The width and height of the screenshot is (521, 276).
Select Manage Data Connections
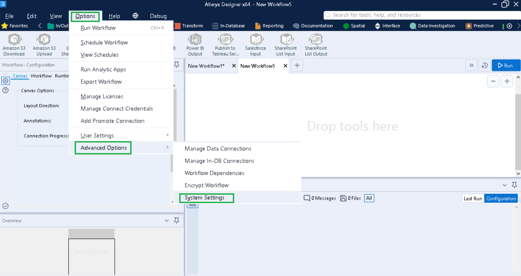[x=237, y=148]
